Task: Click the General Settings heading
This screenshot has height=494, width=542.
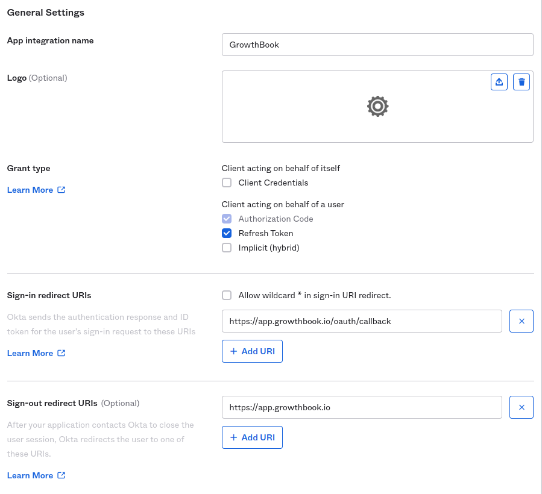Action: pyautogui.click(x=46, y=13)
